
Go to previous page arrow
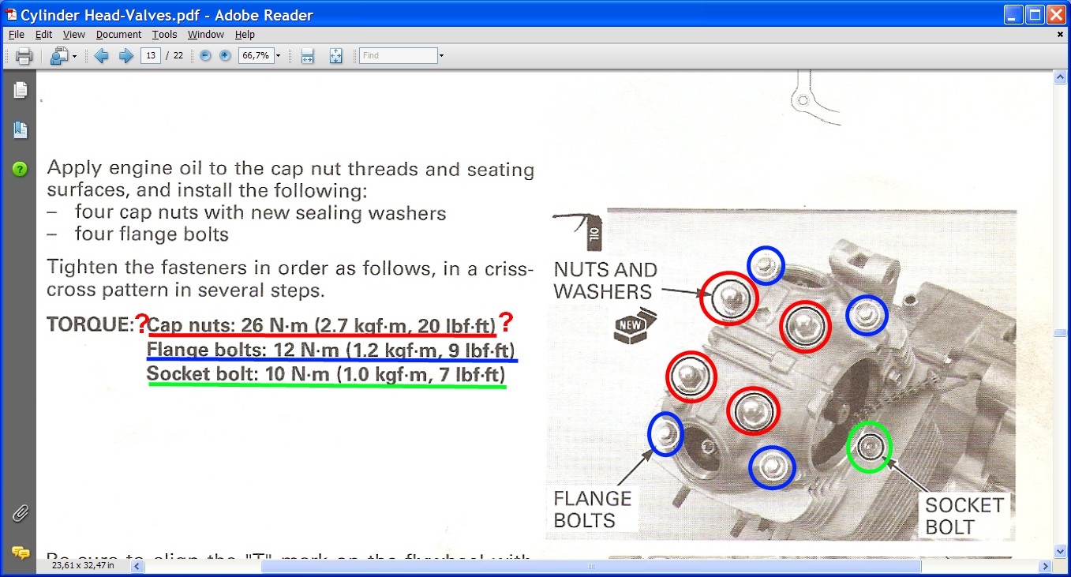pos(101,56)
